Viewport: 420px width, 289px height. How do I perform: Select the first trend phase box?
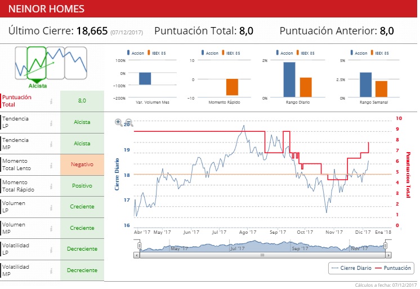(x=21, y=63)
